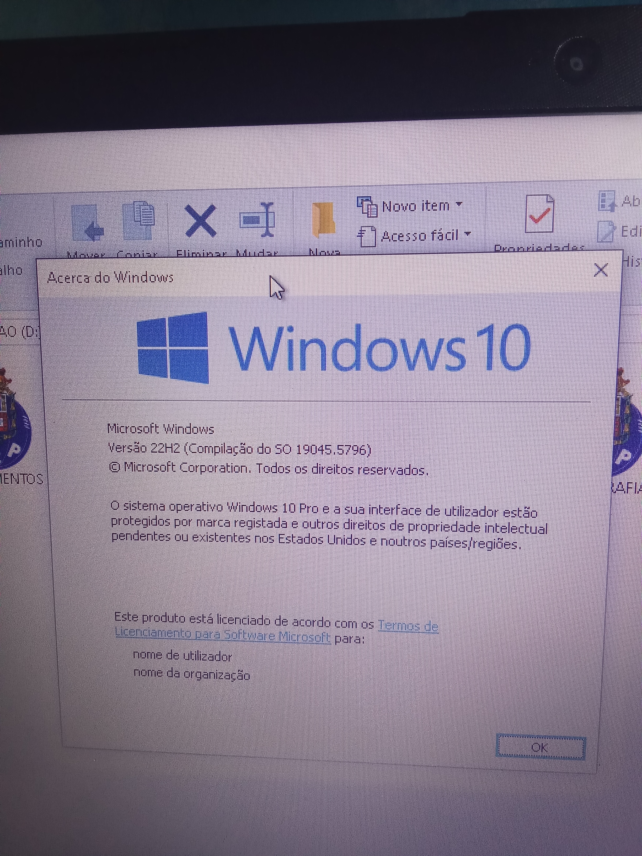The width and height of the screenshot is (642, 856).
Task: Select the Microsoft Windows text line
Action: [x=160, y=429]
